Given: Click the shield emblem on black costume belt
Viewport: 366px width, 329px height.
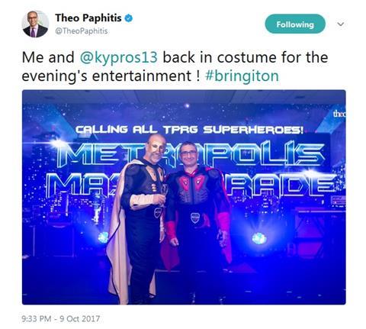Looking at the screenshot, I should 158,213.
